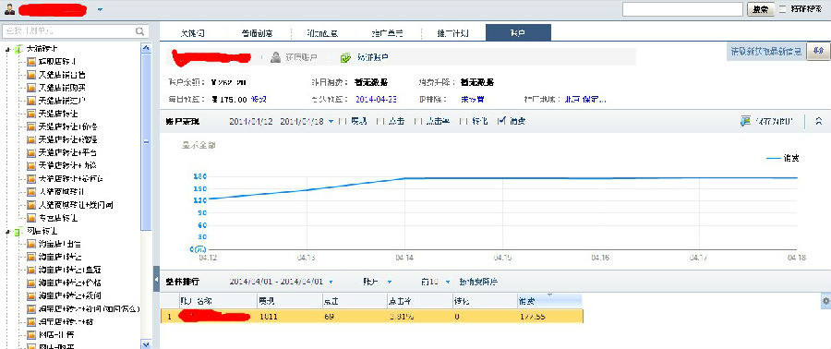831x349 pixels.
Task: Open the chart date range dropdown arrow
Action: [331, 121]
